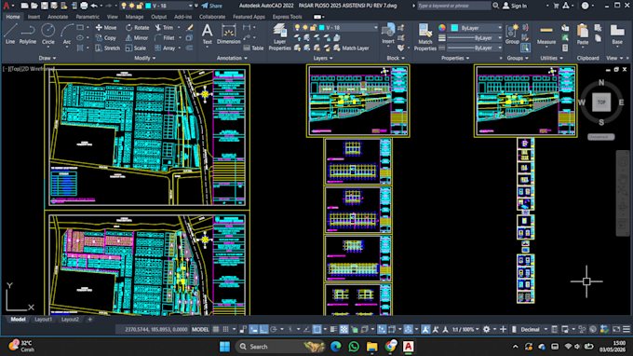Toggle drawing grid display in status bar

tap(216, 329)
